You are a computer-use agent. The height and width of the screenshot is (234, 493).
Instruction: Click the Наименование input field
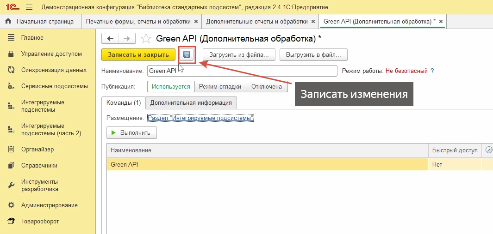tap(242, 71)
